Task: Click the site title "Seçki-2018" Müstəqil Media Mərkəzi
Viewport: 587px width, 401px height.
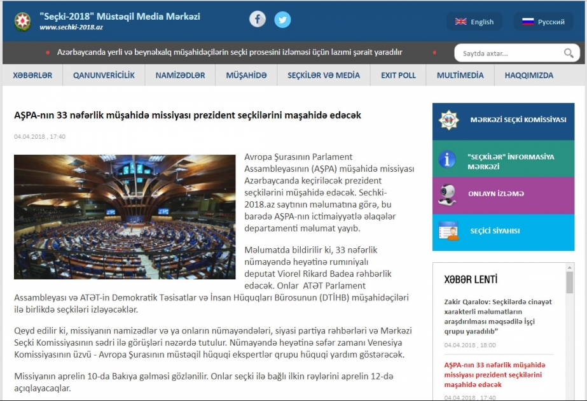Action: tap(120, 17)
